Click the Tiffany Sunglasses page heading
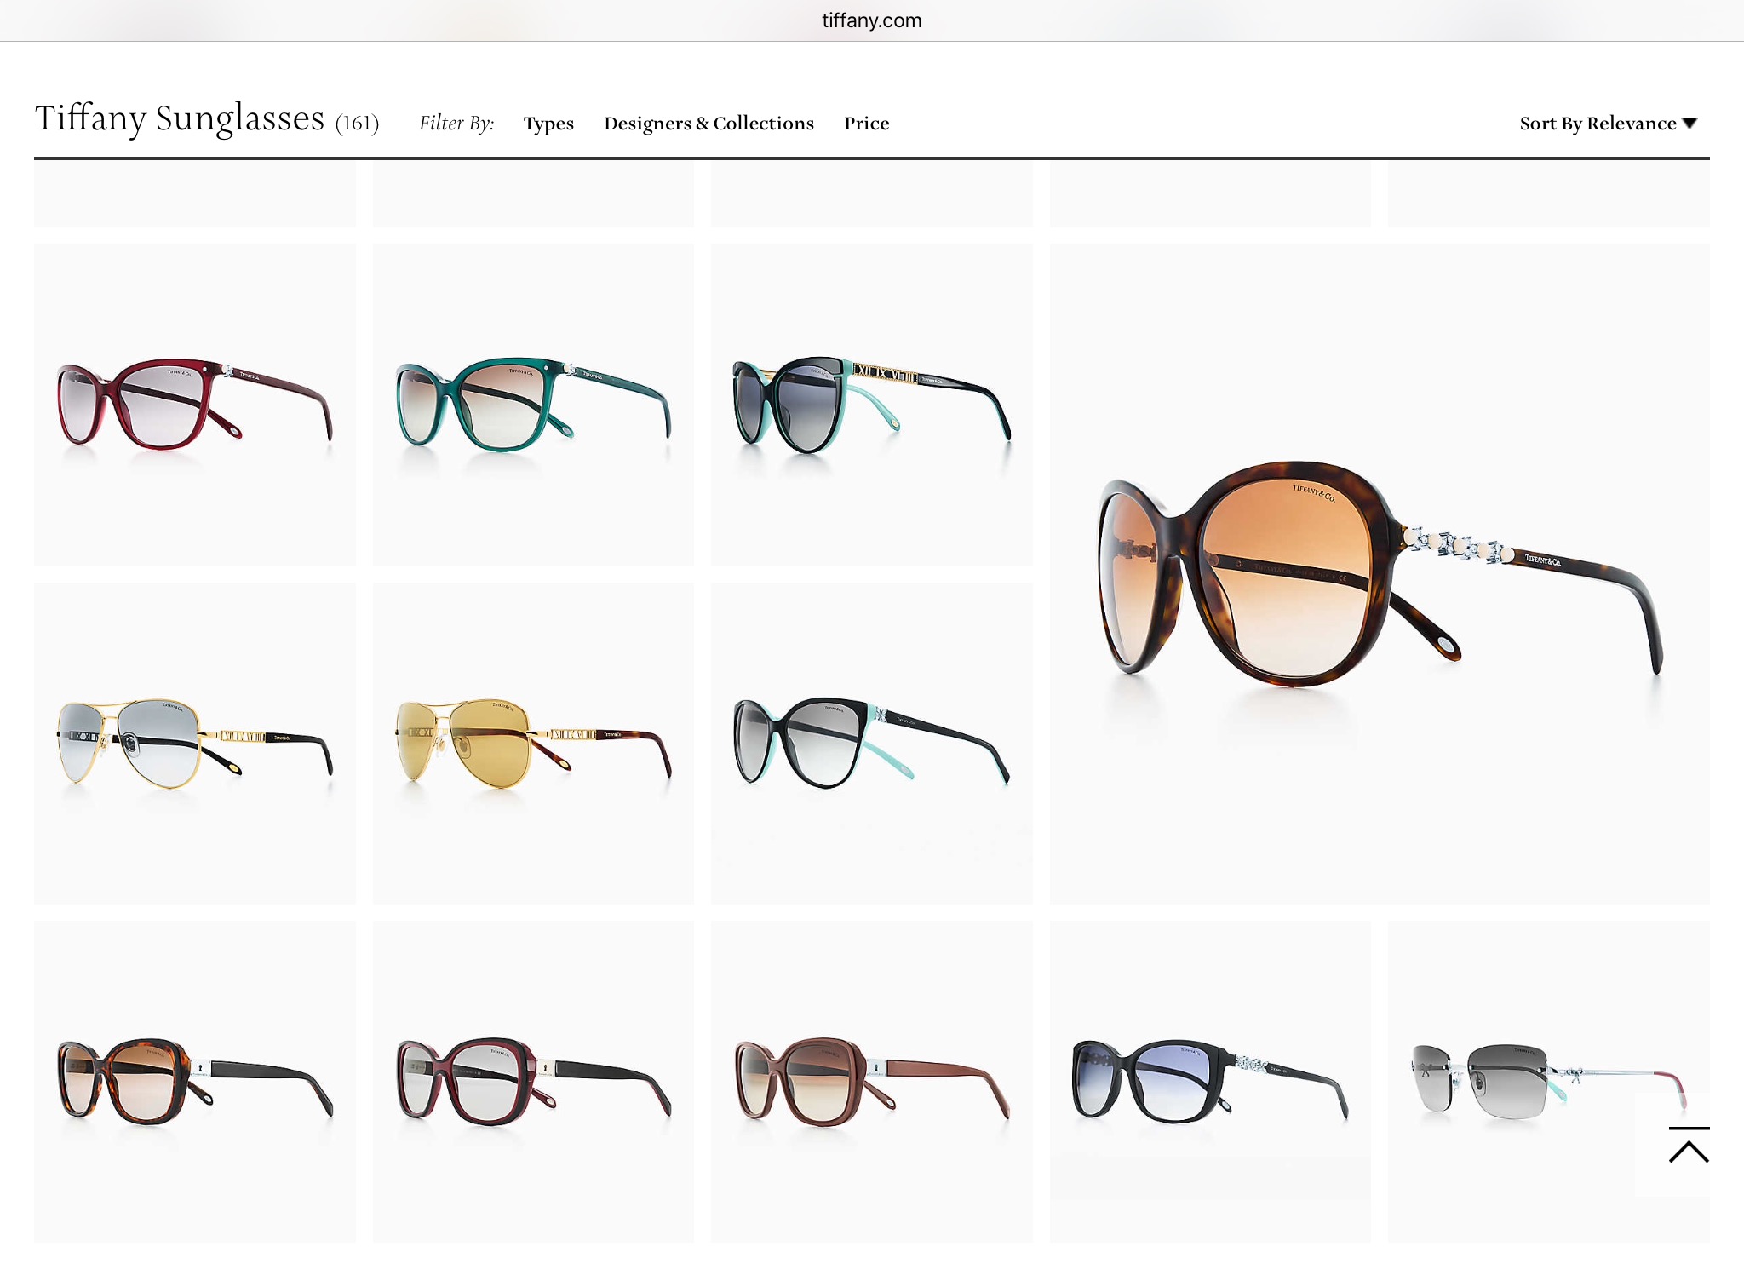 pos(180,119)
